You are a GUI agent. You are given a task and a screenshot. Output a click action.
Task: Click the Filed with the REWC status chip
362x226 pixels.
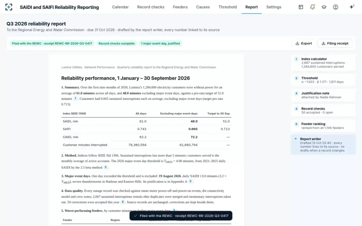pyautogui.click(x=52, y=43)
